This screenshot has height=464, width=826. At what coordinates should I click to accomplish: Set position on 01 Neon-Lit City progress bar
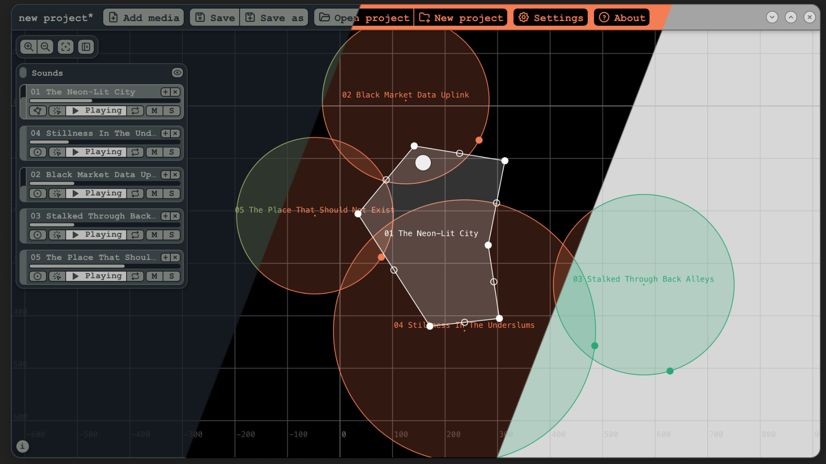pyautogui.click(x=105, y=101)
